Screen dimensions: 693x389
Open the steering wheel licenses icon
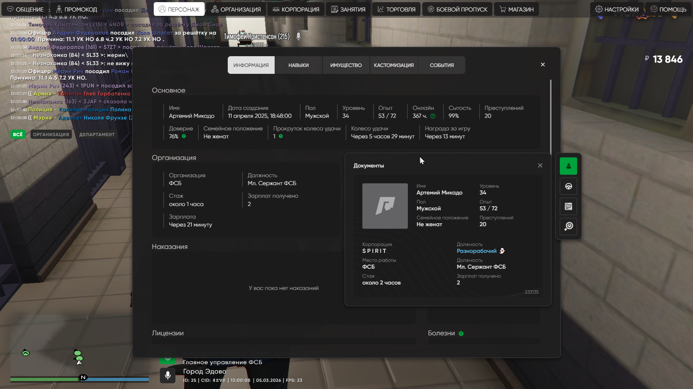[568, 186]
